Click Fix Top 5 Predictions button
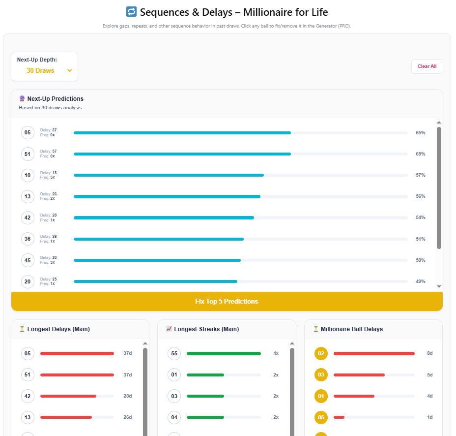The height and width of the screenshot is (436, 456). coord(227,301)
